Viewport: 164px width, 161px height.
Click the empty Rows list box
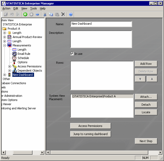point(102,76)
